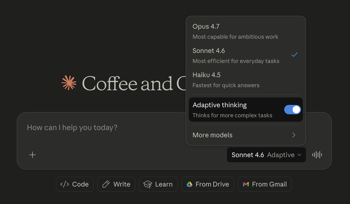This screenshot has height=204, width=350.
Task: Click 'Fastest for quick answers' description
Action: coord(226,85)
